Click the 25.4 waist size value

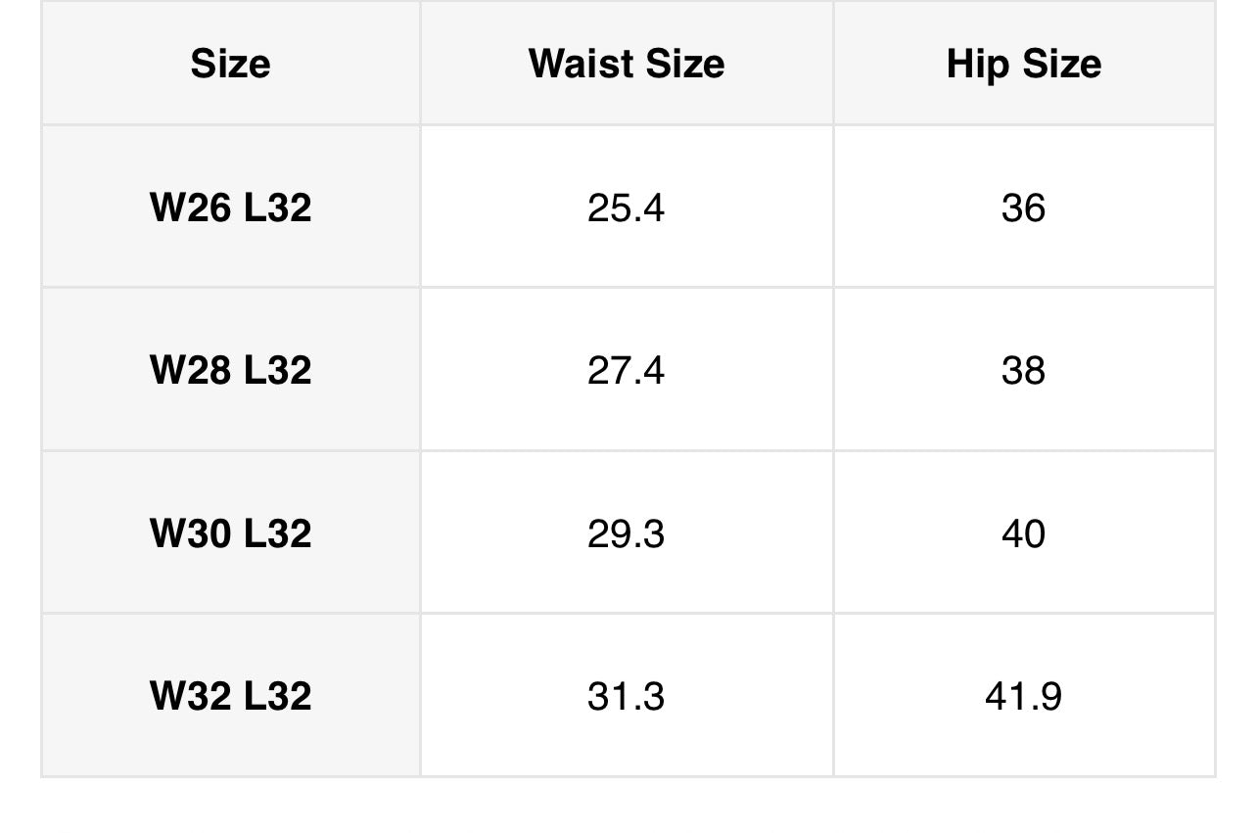click(626, 208)
